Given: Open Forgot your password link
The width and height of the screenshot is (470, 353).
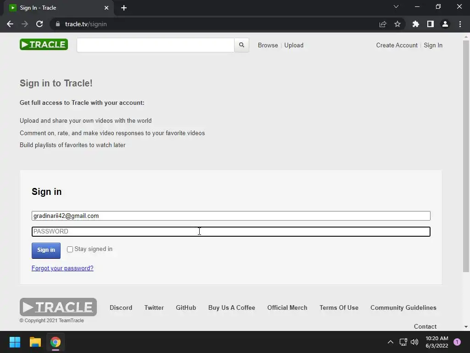Looking at the screenshot, I should pyautogui.click(x=62, y=268).
